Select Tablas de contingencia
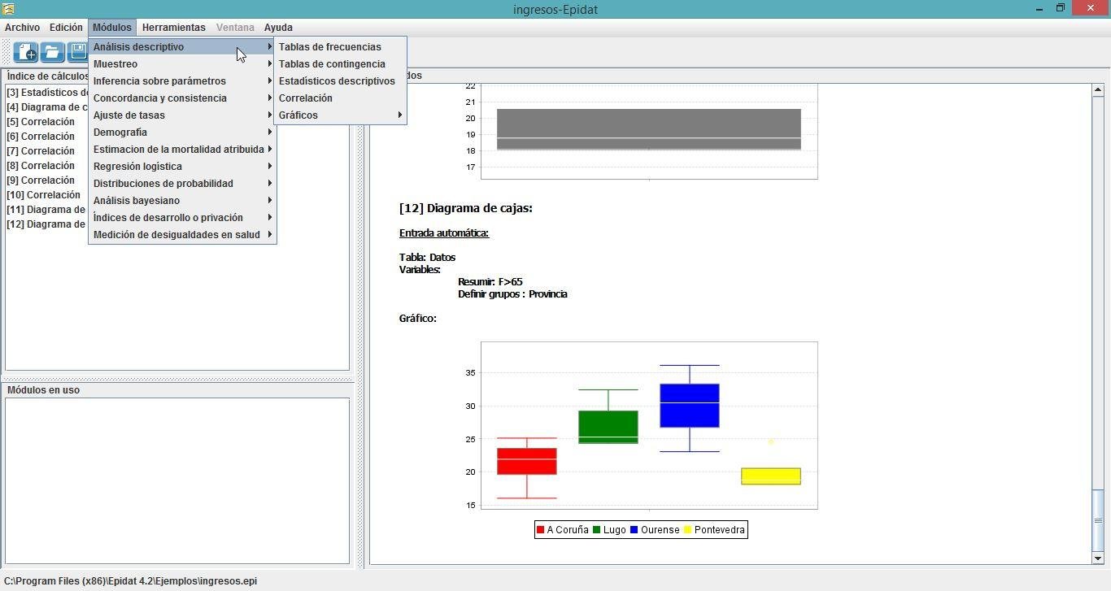 [x=331, y=63]
